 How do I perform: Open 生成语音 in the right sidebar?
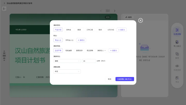pyautogui.click(x=177, y=67)
